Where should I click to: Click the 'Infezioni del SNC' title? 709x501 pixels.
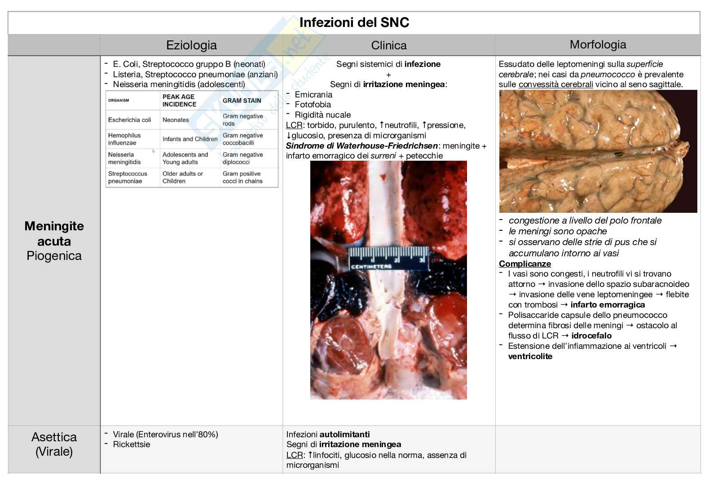click(x=354, y=22)
